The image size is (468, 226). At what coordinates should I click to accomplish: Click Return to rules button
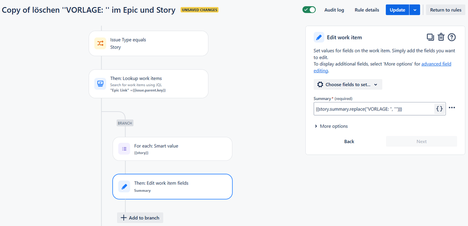[445, 10]
